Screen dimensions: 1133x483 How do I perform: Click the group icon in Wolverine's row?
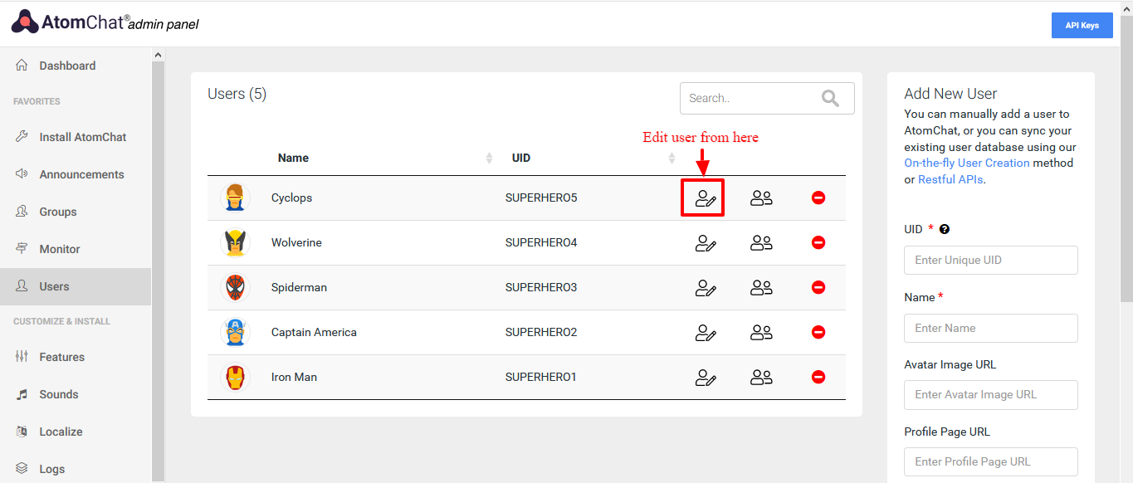point(761,243)
